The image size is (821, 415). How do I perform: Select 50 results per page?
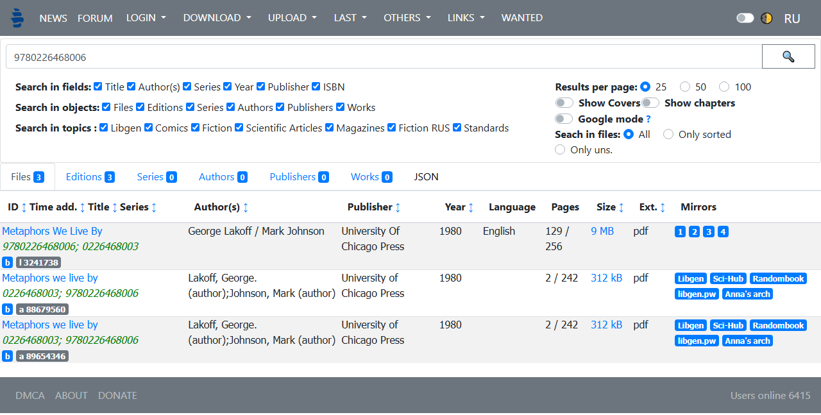coord(685,87)
